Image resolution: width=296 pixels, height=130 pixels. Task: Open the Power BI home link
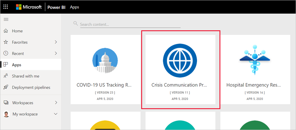[56, 7]
